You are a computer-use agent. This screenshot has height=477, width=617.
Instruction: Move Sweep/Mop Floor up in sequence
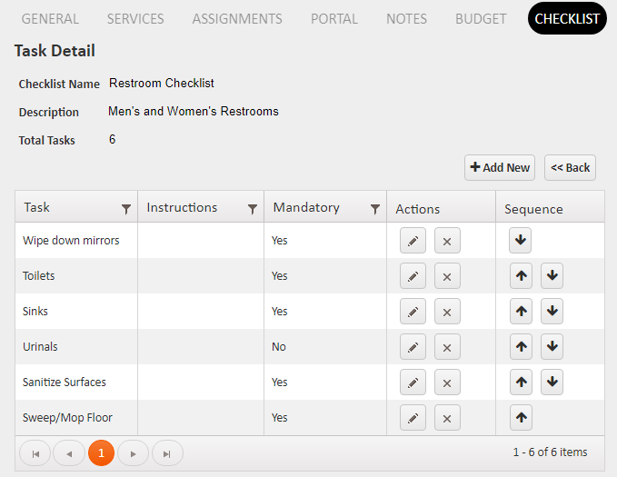[x=521, y=417]
